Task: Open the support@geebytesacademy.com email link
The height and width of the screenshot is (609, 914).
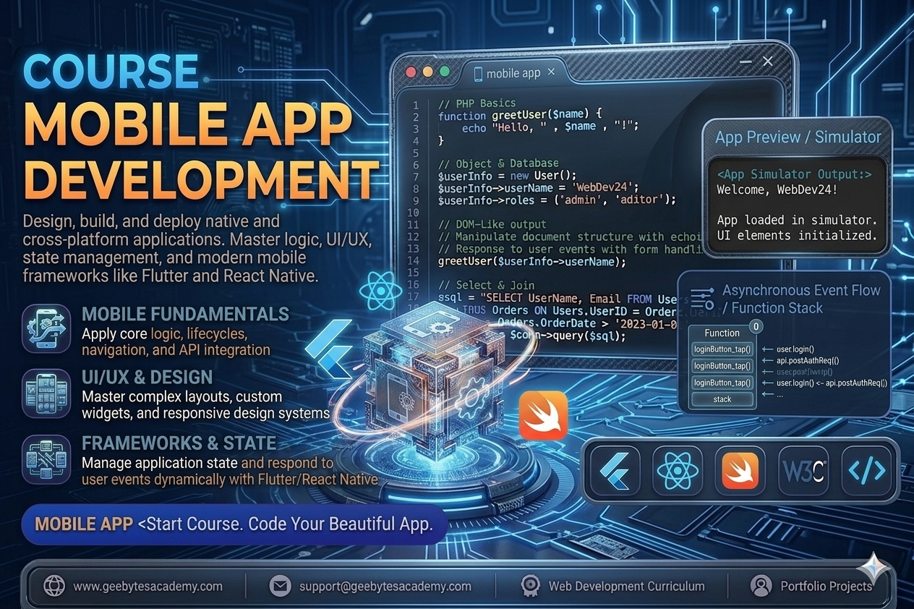Action: click(385, 587)
